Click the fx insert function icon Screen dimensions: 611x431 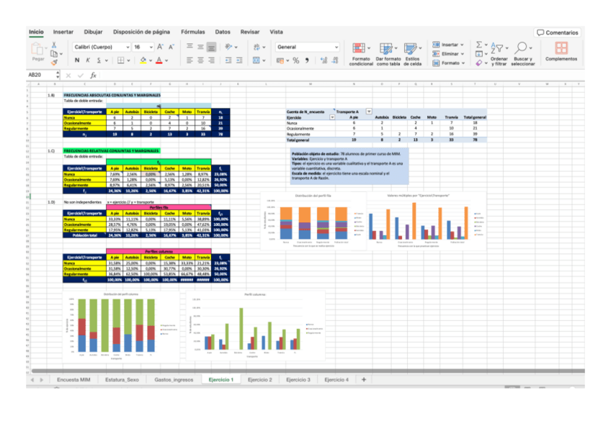(x=94, y=75)
